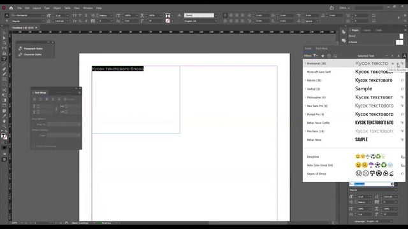Open the File menu
408x229 pixels.
click(x=20, y=8)
